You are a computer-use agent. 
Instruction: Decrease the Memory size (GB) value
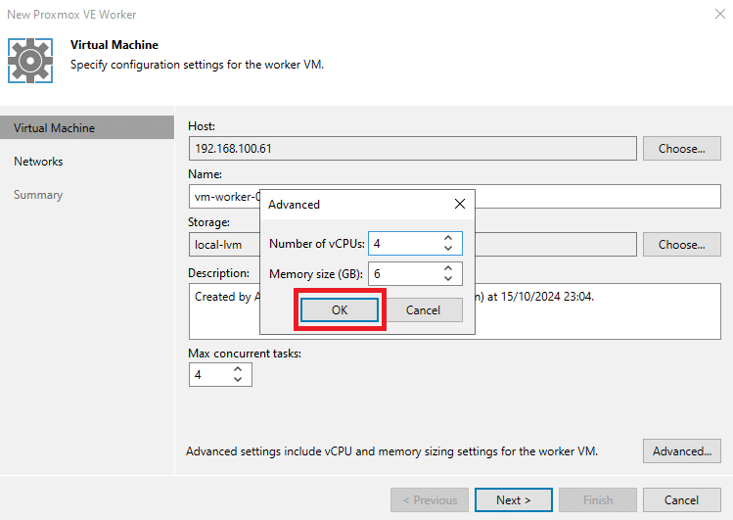(448, 279)
